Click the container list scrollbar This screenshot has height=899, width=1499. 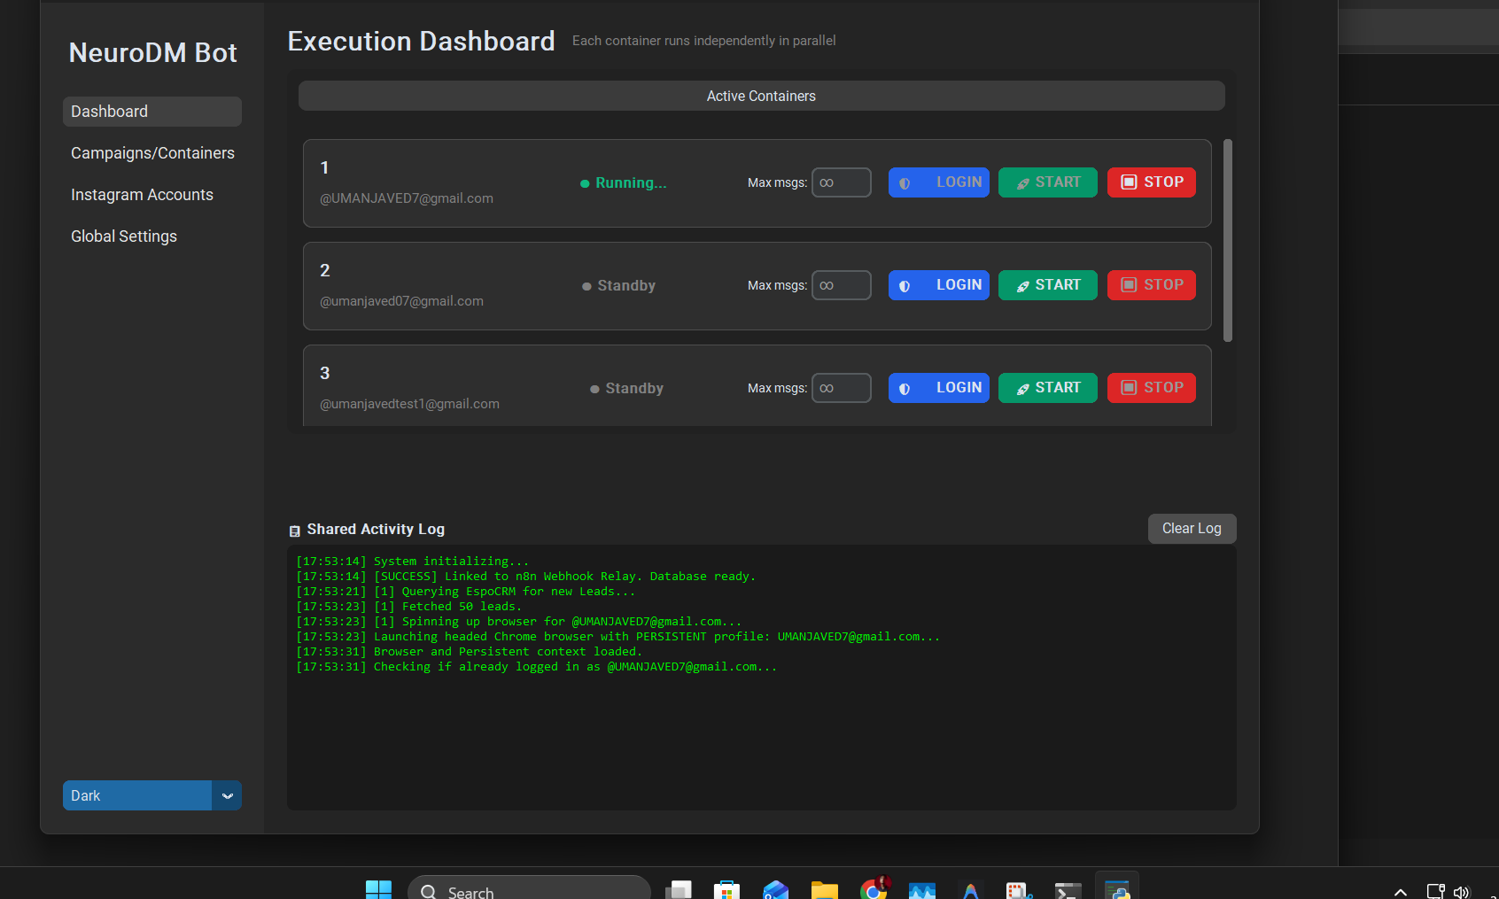[1228, 239]
